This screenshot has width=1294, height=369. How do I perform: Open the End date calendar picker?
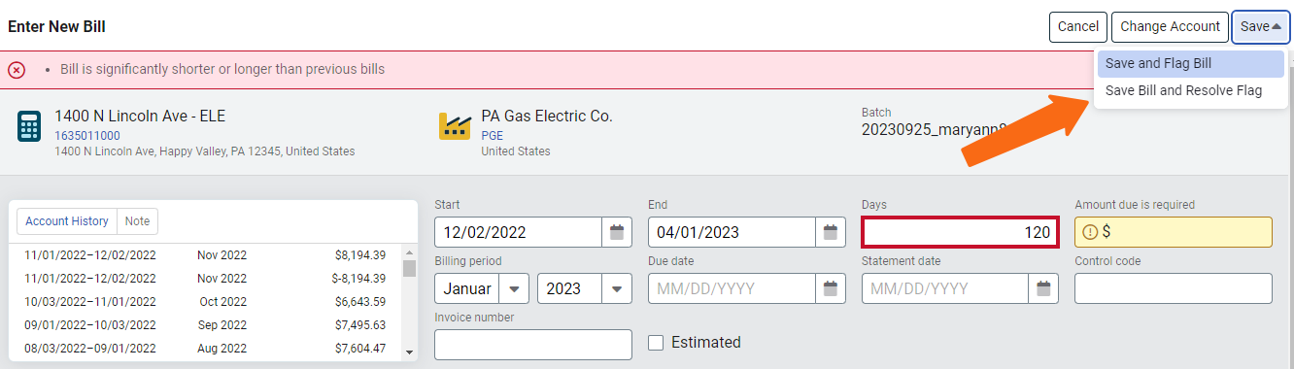[x=830, y=232]
